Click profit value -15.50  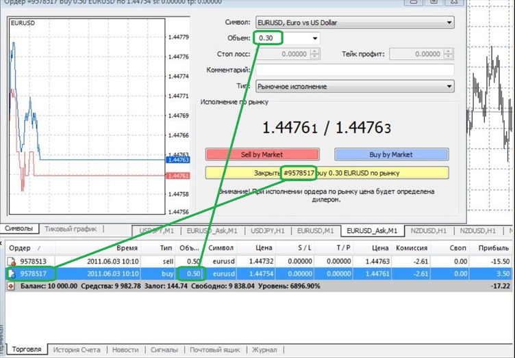499,262
